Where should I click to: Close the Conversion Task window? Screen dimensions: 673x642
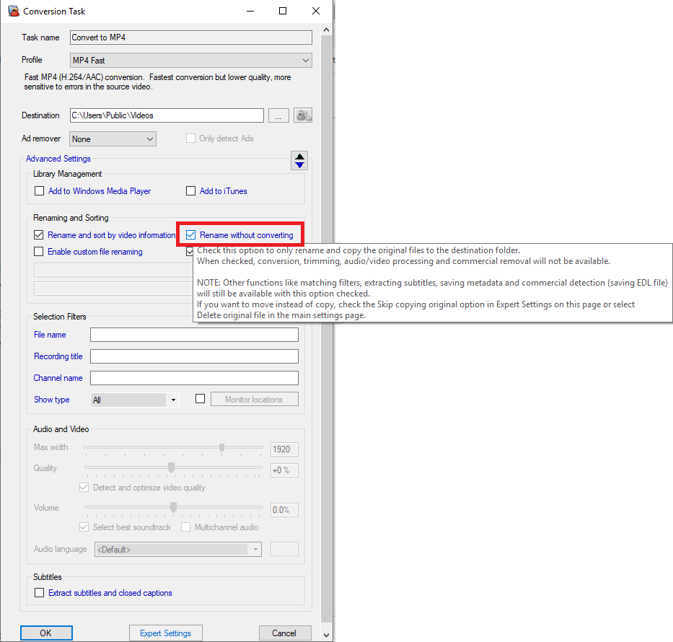point(316,11)
